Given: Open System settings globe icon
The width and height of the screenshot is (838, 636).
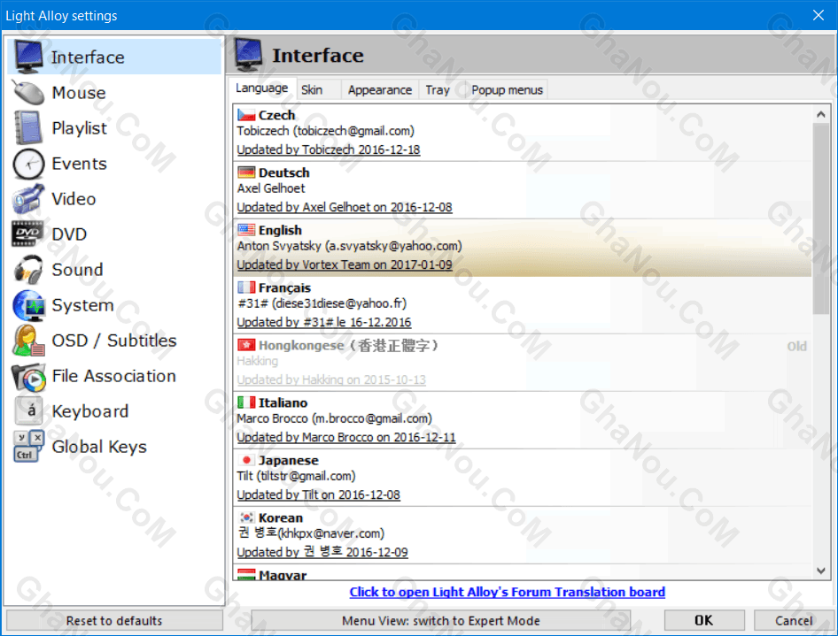Looking at the screenshot, I should 28,305.
